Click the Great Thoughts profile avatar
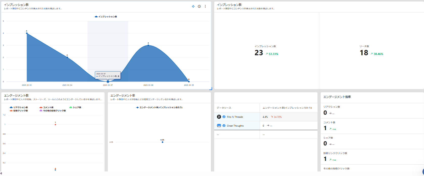The image size is (424, 176). 219,126
